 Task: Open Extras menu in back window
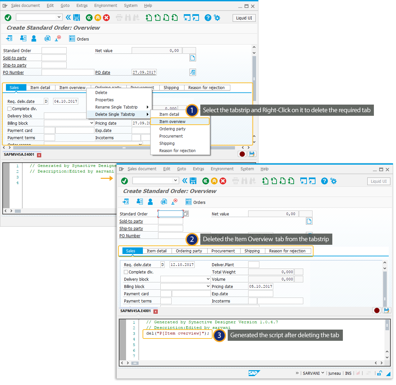(82, 6)
